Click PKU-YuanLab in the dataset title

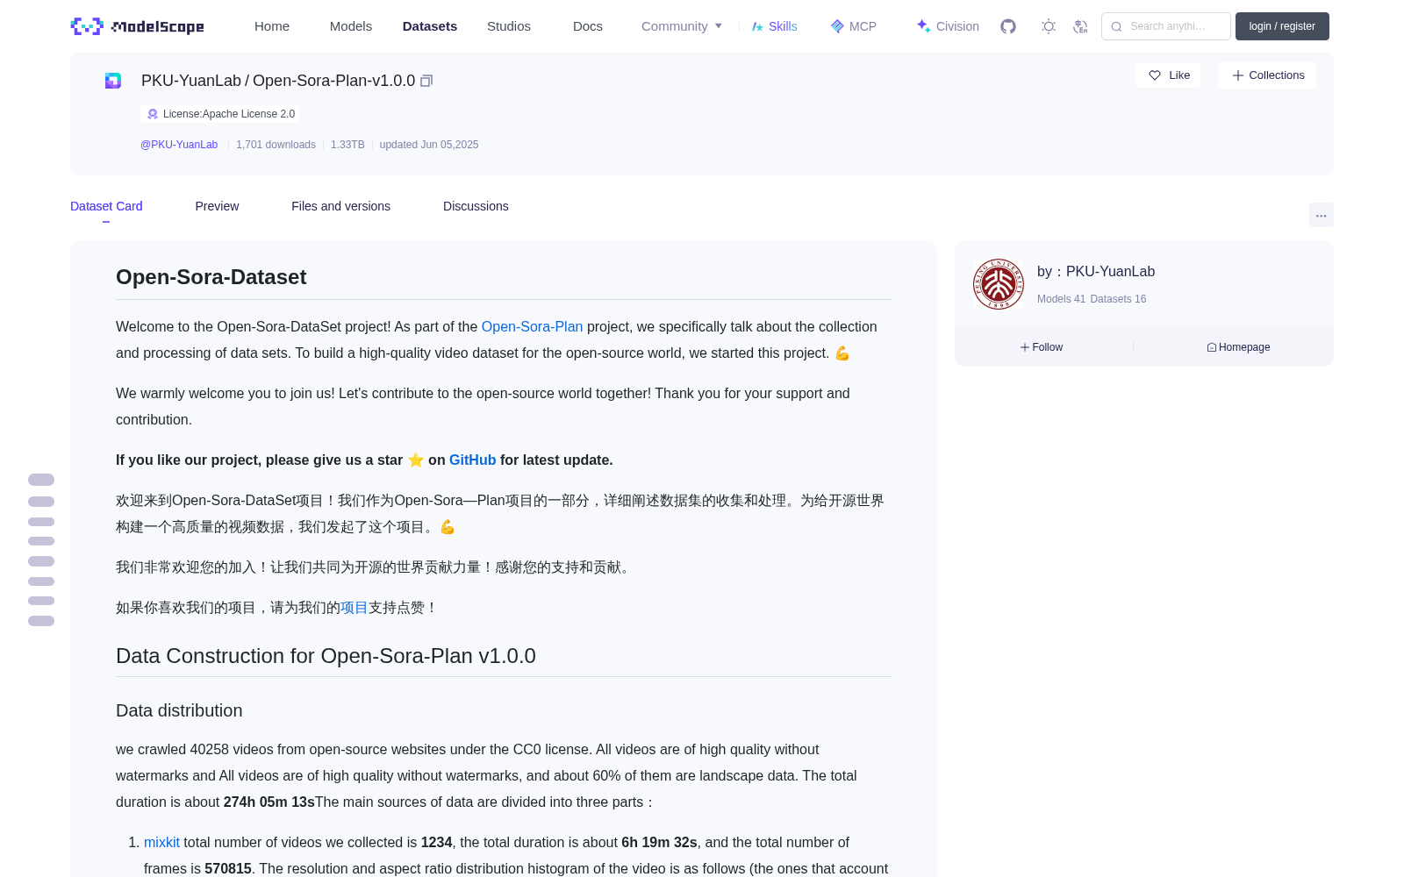tap(191, 81)
